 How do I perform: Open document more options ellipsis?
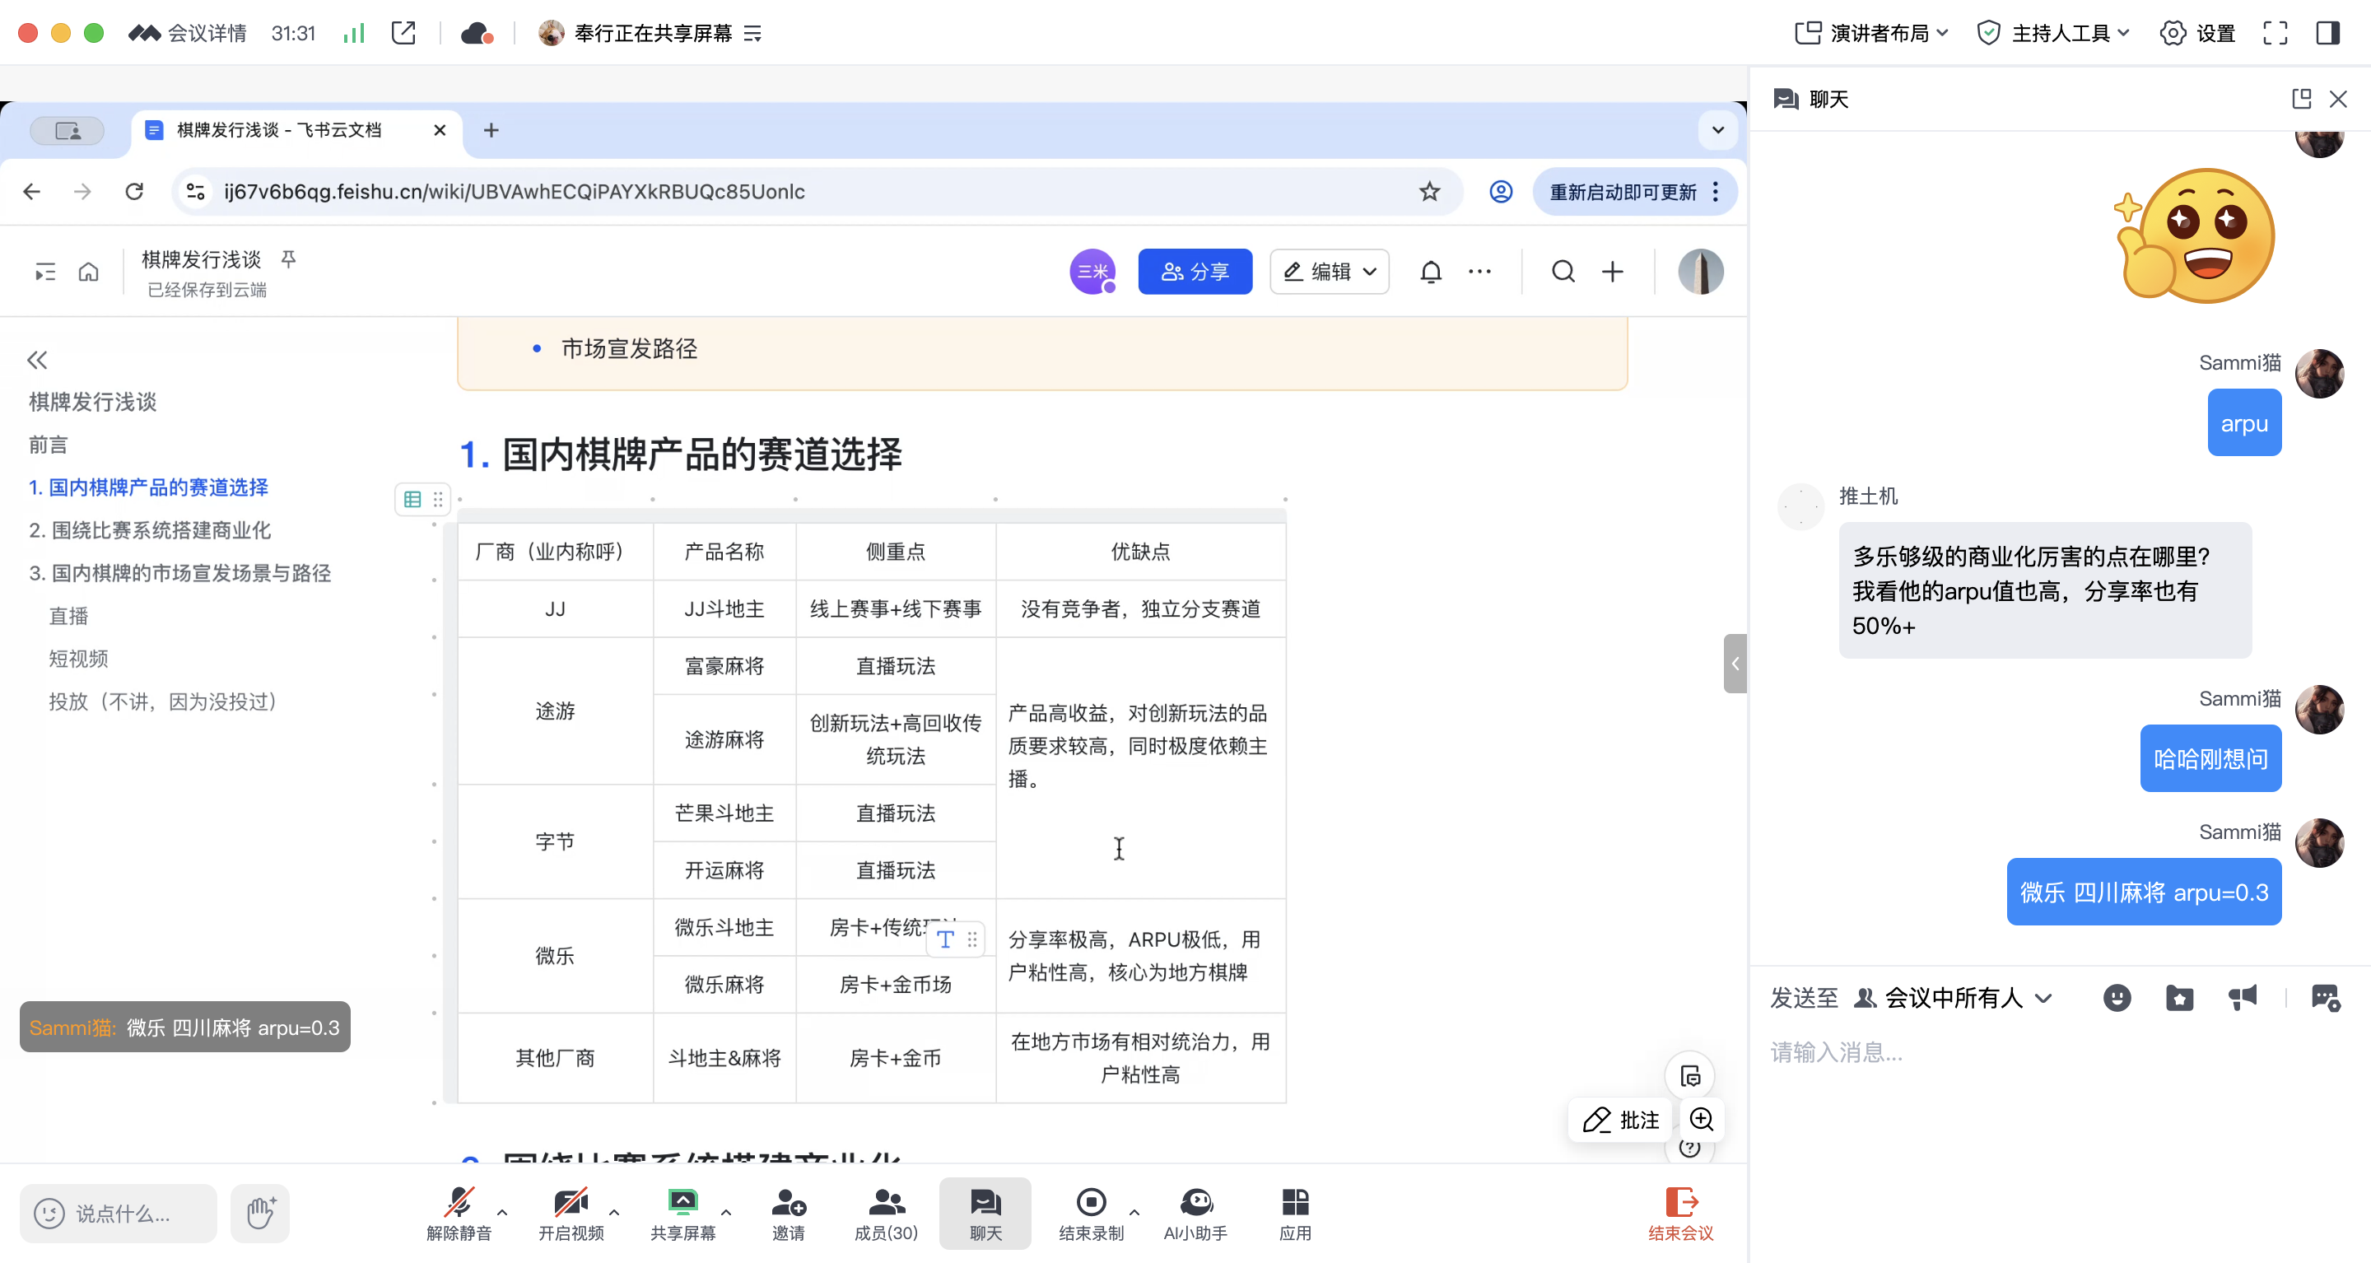point(1479,272)
